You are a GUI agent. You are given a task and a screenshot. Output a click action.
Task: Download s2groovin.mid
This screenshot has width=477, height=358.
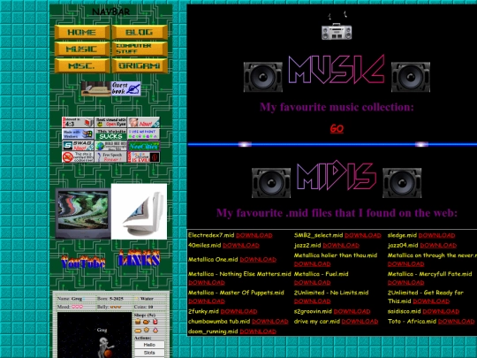click(352, 312)
